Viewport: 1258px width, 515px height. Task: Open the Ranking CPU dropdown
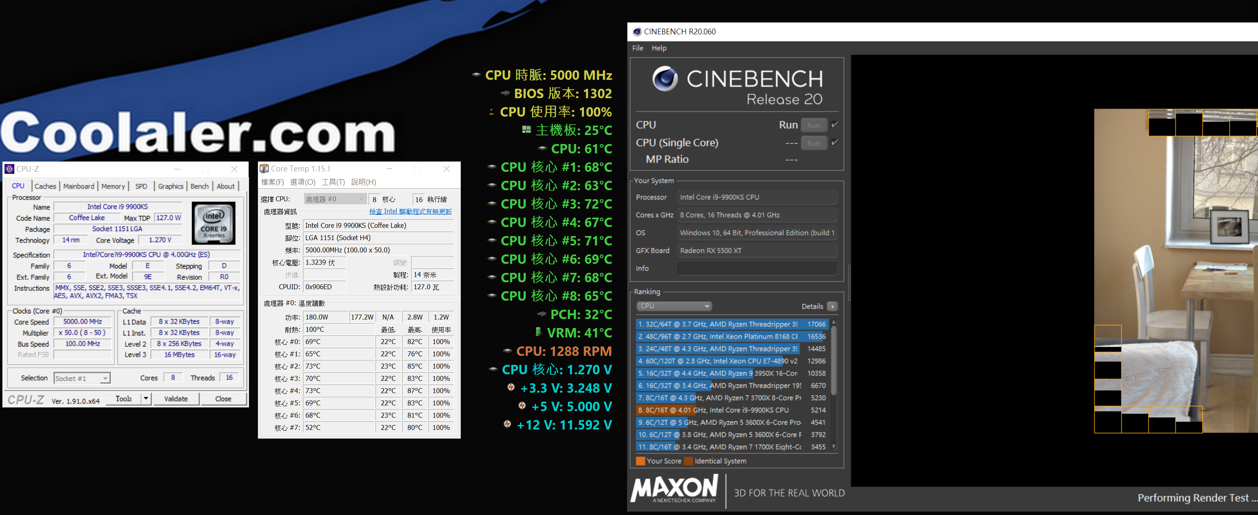674,306
